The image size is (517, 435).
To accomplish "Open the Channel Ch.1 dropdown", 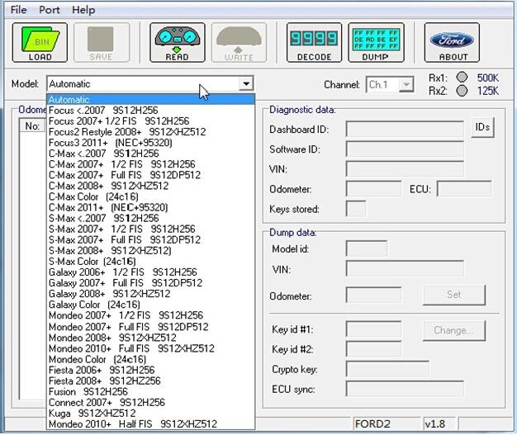I will (406, 85).
